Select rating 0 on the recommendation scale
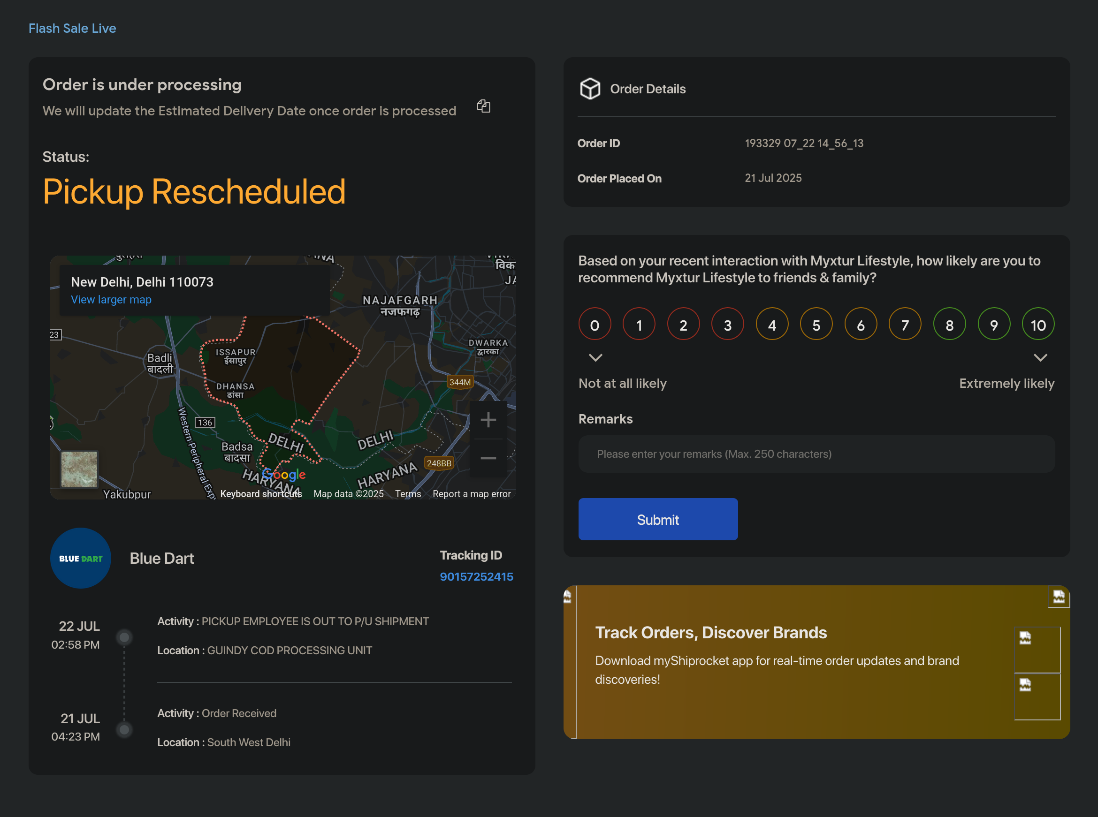Viewport: 1098px width, 817px height. tap(594, 325)
